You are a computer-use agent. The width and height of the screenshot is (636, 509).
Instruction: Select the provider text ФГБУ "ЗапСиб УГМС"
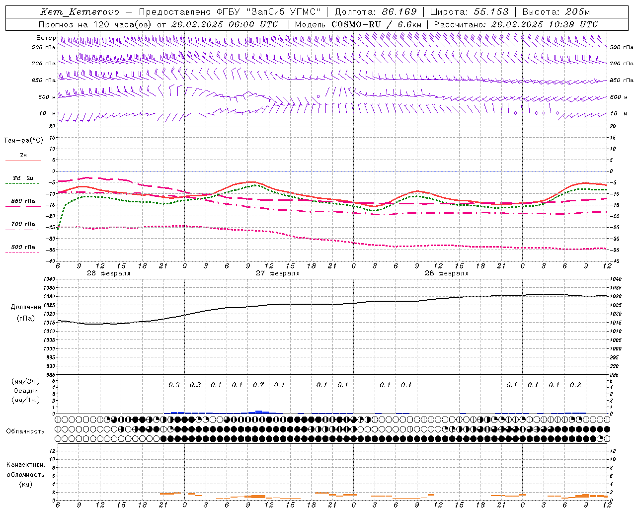tap(269, 12)
